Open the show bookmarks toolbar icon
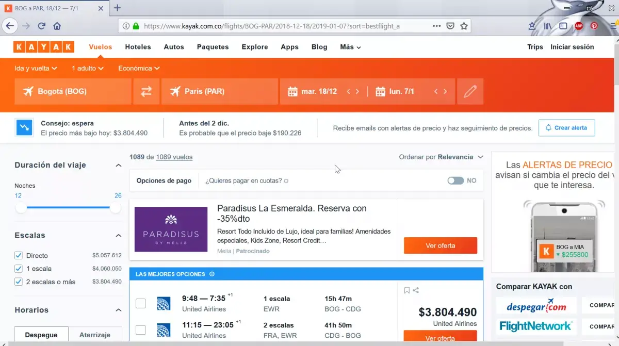Image resolution: width=619 pixels, height=346 pixels. pos(532,26)
